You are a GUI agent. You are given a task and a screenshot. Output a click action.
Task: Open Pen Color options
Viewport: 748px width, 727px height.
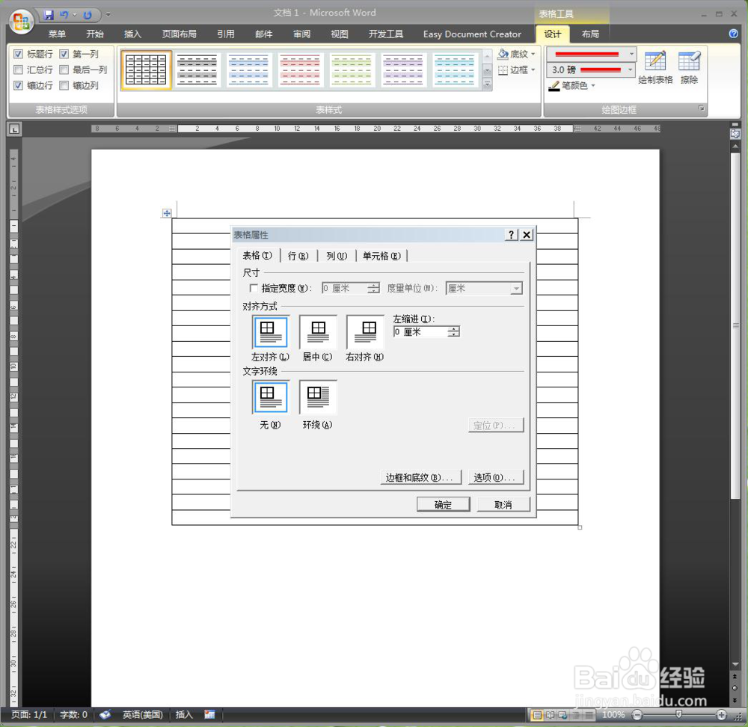click(x=572, y=85)
